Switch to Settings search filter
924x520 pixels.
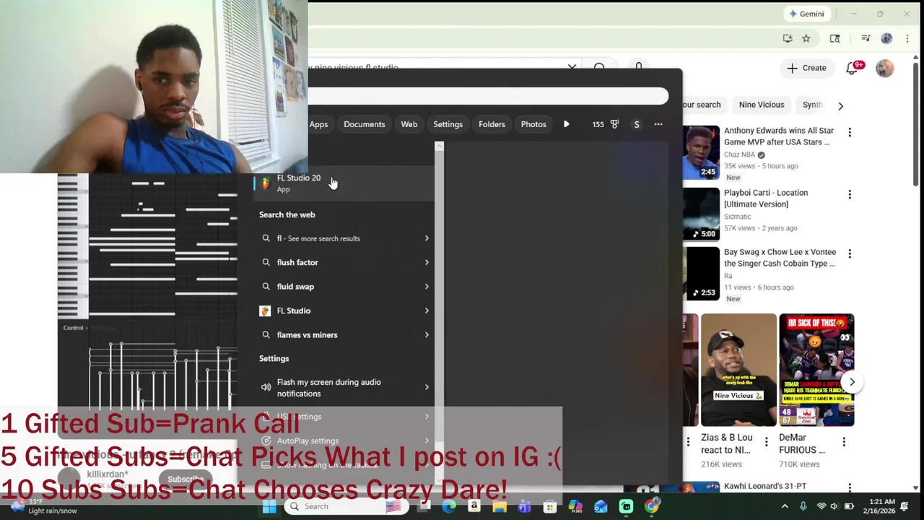(x=448, y=124)
